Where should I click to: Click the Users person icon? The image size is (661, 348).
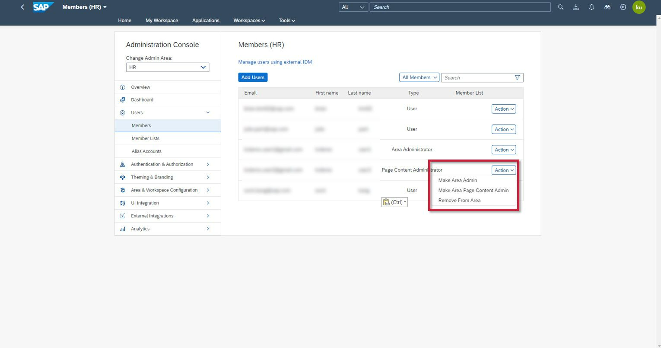(122, 113)
